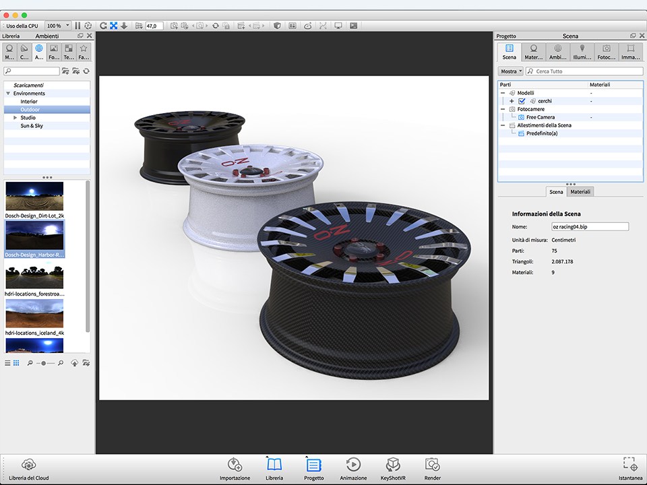Upload to cloud from library footer

tap(74, 363)
